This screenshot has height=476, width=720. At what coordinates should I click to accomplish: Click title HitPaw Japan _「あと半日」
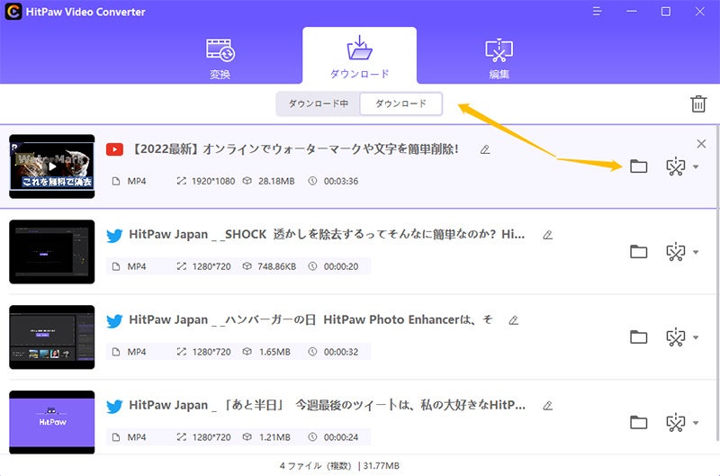pyautogui.click(x=327, y=405)
